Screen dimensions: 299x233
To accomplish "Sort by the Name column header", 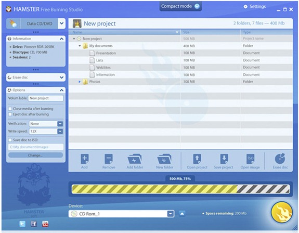I will [124, 32].
